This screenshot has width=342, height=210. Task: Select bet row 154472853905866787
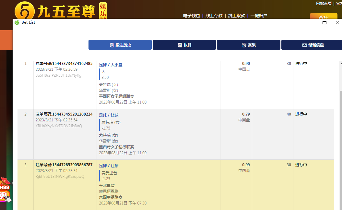64,165
